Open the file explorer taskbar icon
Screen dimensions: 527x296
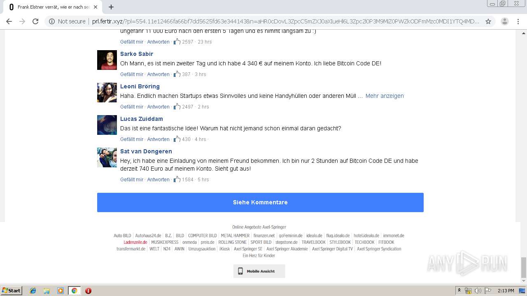[47, 291]
